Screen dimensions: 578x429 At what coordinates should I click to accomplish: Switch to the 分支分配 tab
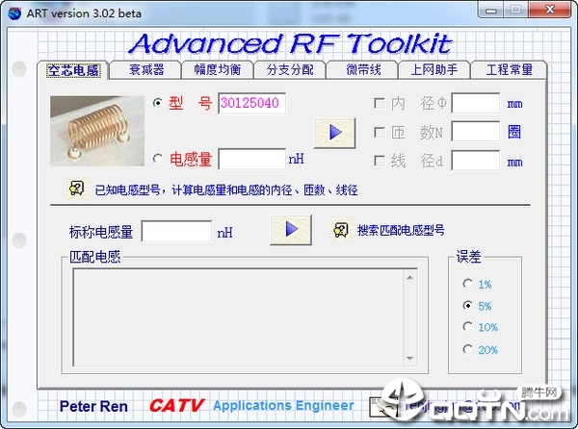pyautogui.click(x=290, y=69)
